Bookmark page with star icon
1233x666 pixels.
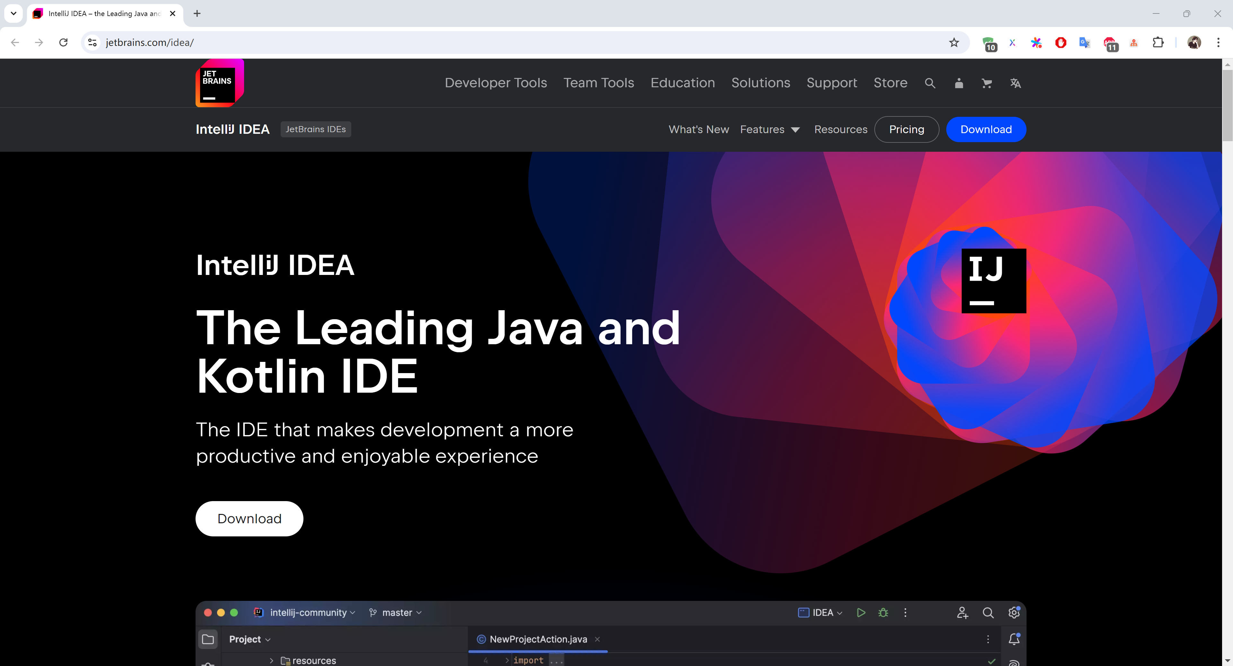(954, 43)
